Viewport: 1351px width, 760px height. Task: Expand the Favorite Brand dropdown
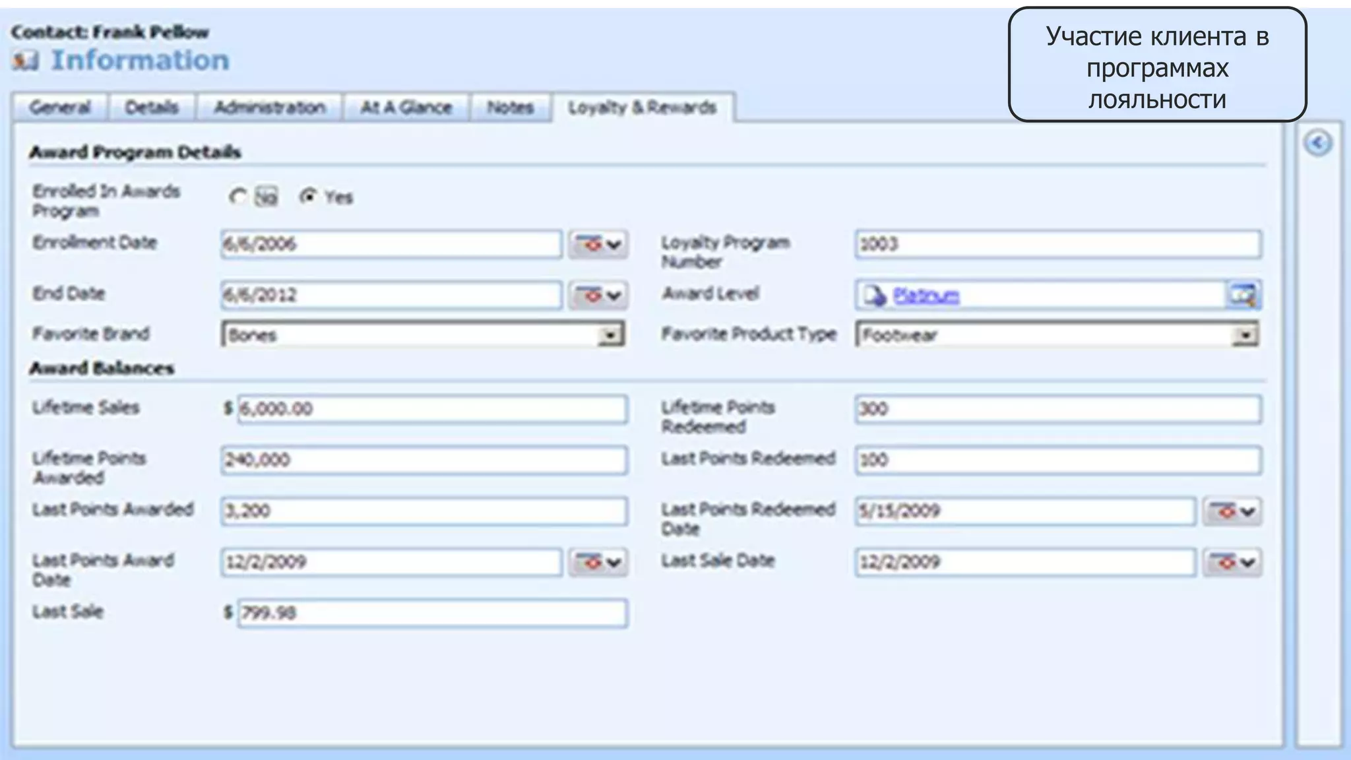pos(610,335)
